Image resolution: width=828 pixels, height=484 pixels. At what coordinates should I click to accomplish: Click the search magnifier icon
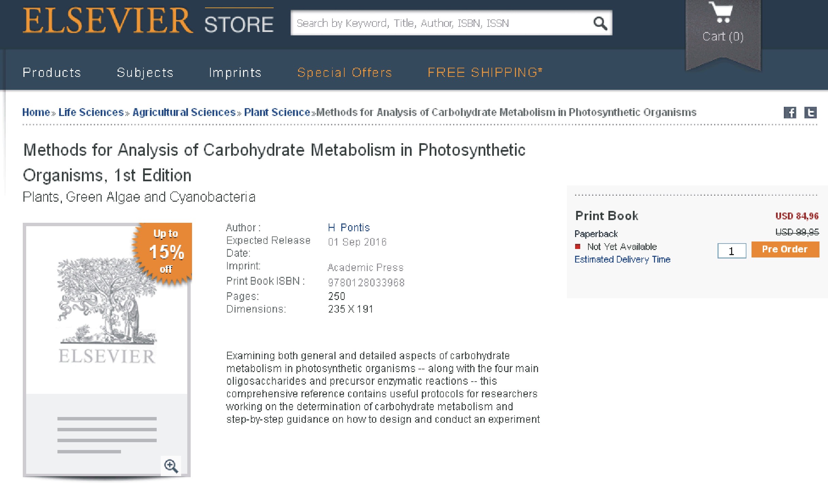pyautogui.click(x=600, y=23)
